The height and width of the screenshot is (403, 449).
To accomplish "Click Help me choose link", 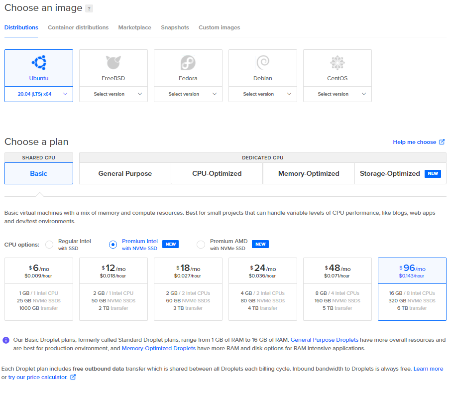I will (414, 142).
